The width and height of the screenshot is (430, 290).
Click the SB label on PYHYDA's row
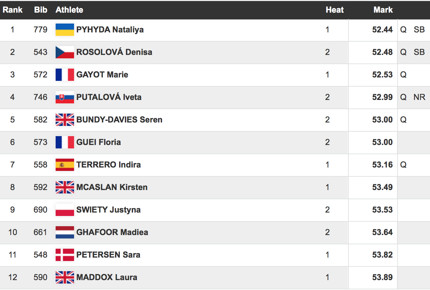pyautogui.click(x=419, y=30)
